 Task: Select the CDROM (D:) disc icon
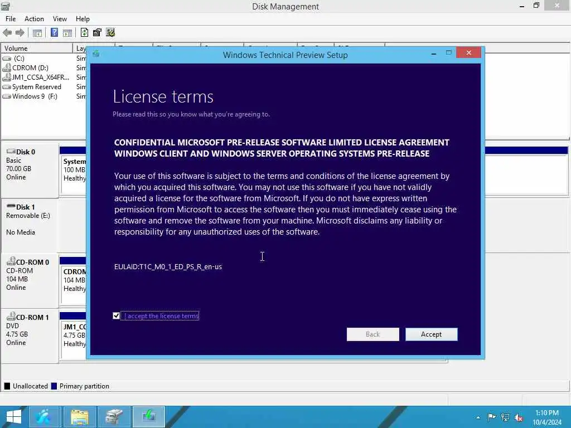point(7,67)
